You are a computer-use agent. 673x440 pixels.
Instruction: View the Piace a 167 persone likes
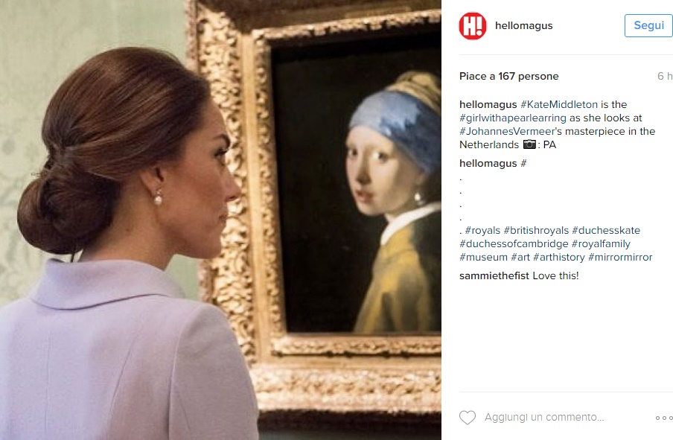coord(508,76)
